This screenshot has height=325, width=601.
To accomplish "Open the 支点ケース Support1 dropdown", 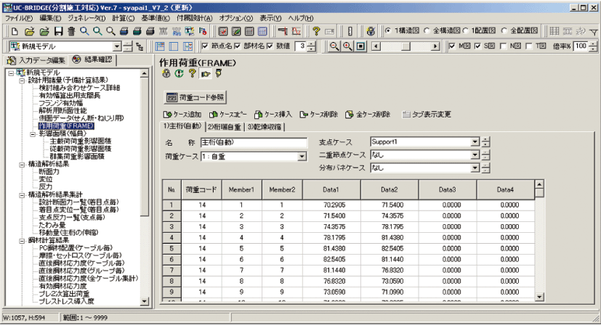I will [x=475, y=142].
